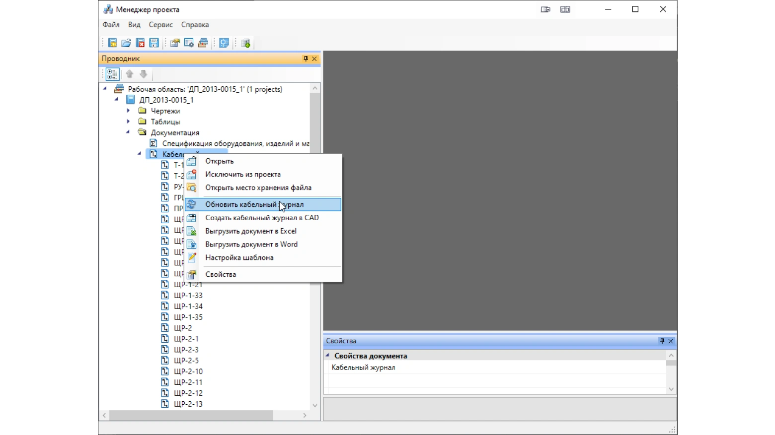Click the horizontal scrollbar in Проводник tree

[191, 415]
